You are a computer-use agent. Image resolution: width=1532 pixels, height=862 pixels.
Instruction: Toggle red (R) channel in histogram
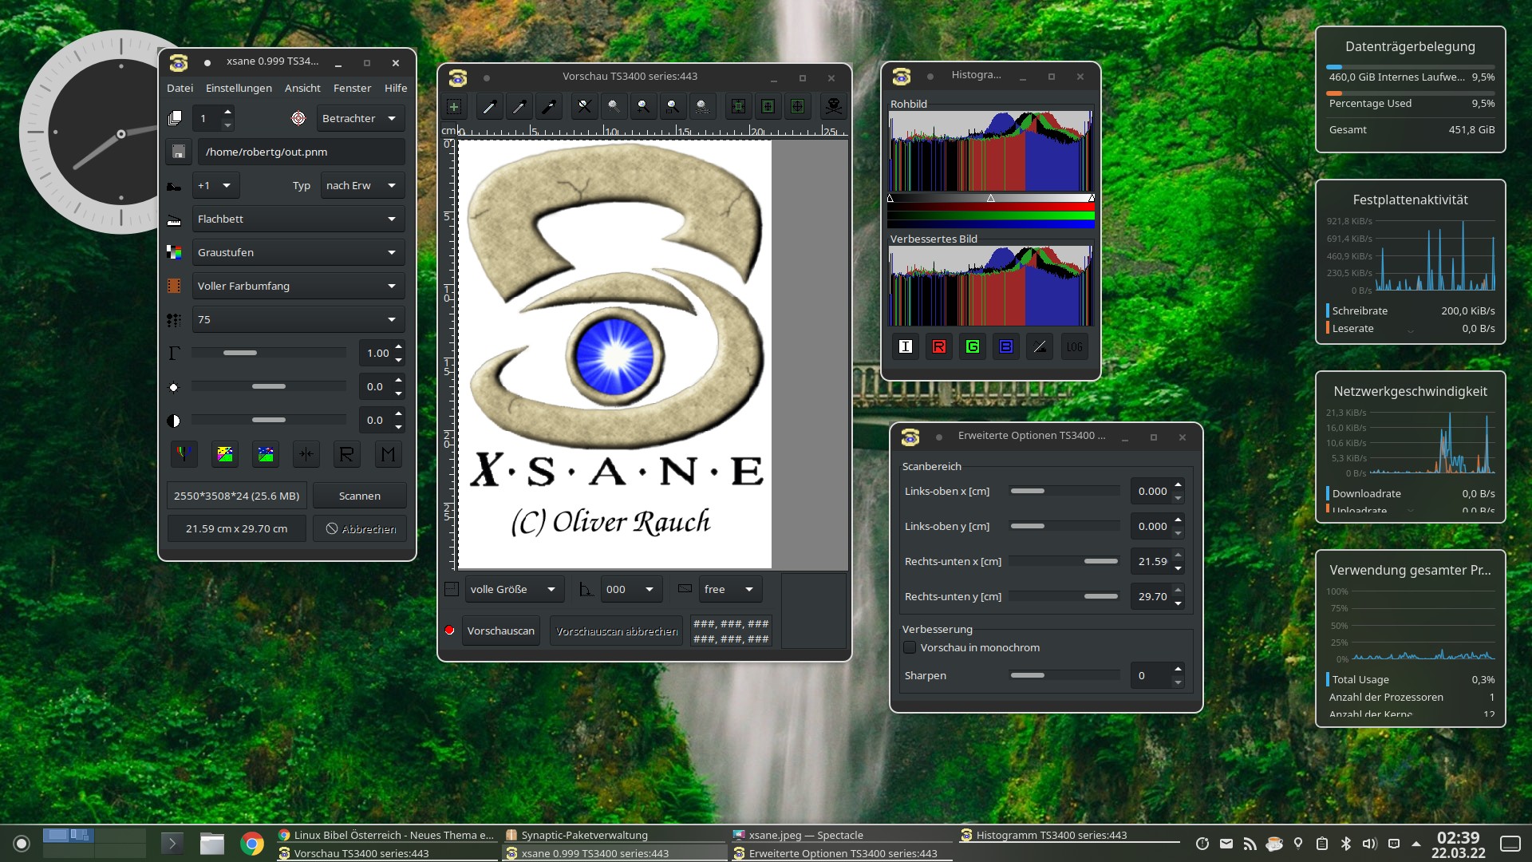939,346
